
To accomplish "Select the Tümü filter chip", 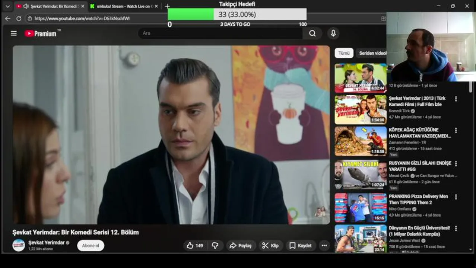I will [344, 53].
